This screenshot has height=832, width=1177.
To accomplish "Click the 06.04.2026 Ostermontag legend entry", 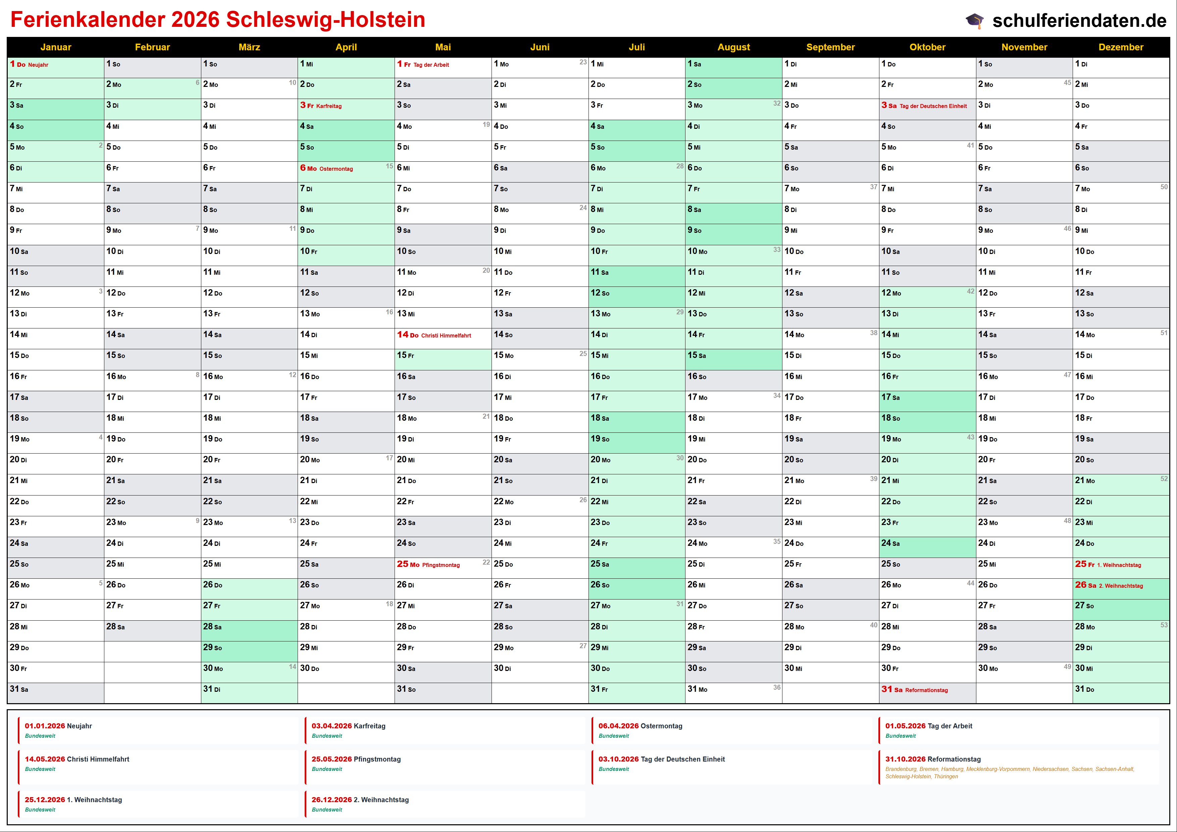I will click(640, 726).
